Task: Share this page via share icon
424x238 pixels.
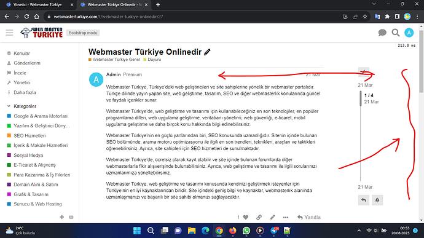Action: click(355, 17)
